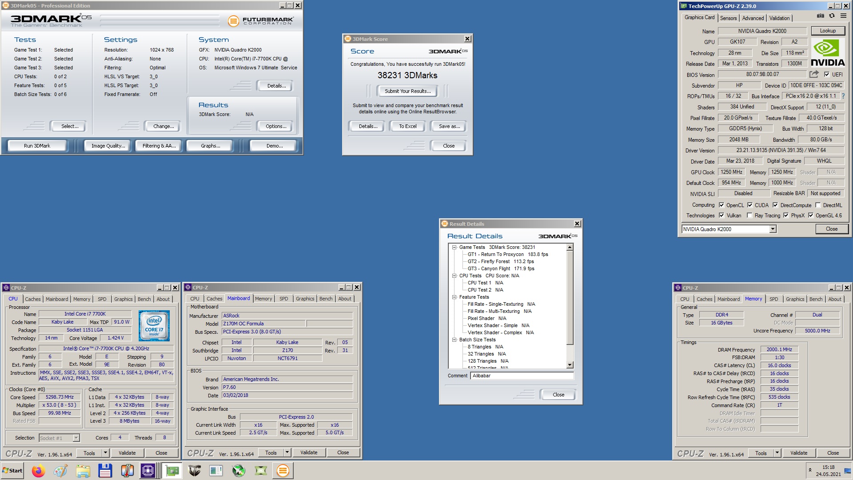The height and width of the screenshot is (480, 853).
Task: Switch to CPU-Z via purple chip taskbar icon
Action: [x=148, y=471]
